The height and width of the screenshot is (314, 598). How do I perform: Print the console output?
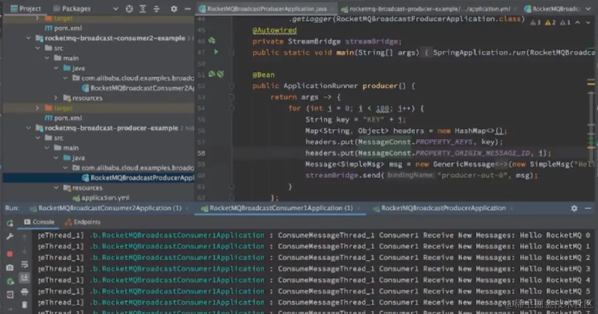pos(24,292)
